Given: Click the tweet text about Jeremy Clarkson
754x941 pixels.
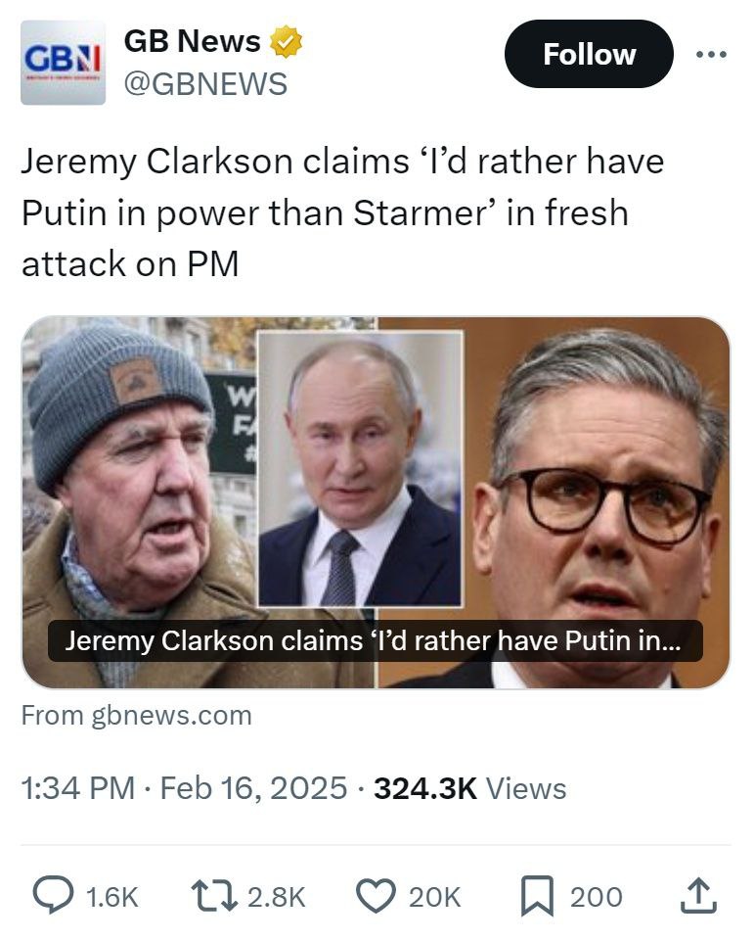Looking at the screenshot, I should (343, 212).
